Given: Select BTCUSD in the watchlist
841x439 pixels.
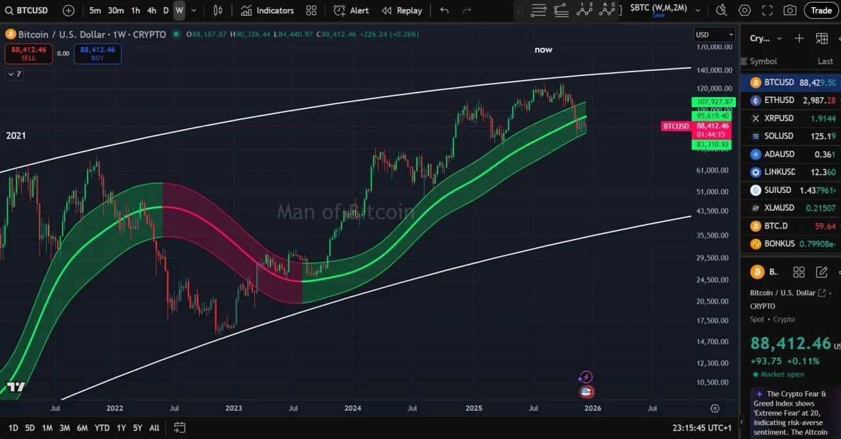Looking at the screenshot, I should point(790,83).
